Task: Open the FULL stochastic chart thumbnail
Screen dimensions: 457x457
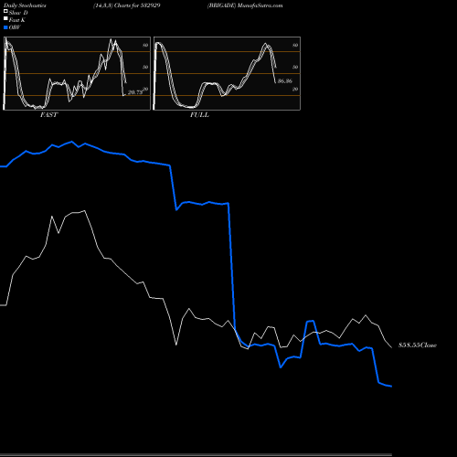Action: coord(227,73)
